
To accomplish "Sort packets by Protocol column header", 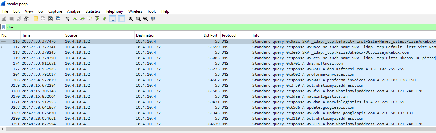I will pos(229,35).
